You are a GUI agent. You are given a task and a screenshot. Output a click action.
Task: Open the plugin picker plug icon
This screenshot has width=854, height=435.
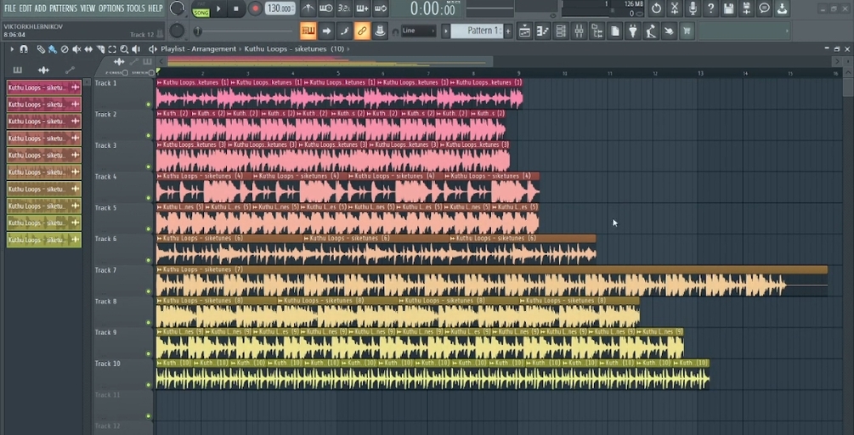click(633, 31)
